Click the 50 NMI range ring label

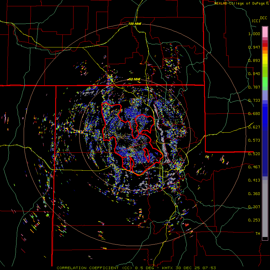point(135,79)
